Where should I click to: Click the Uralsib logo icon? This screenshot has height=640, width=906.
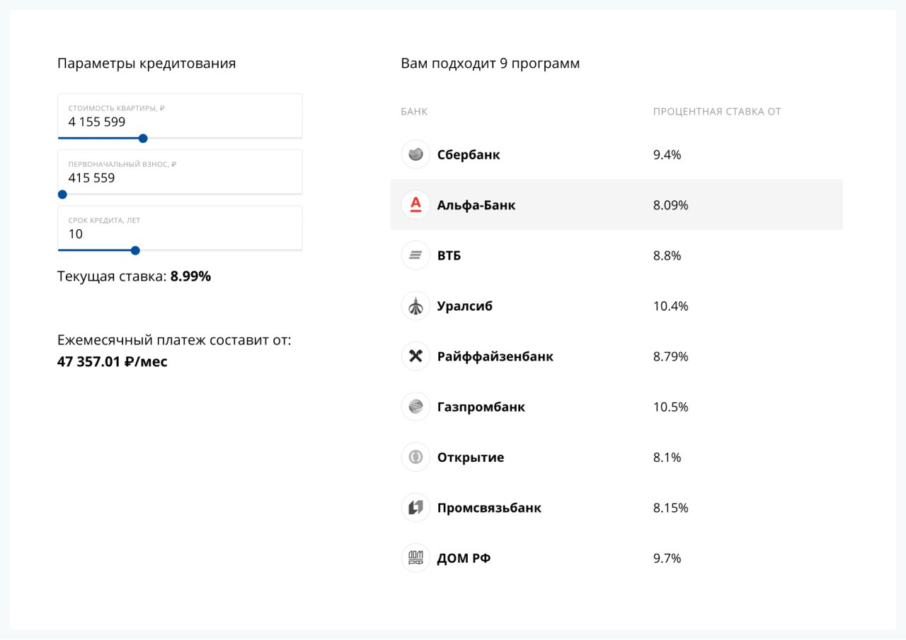(x=415, y=306)
